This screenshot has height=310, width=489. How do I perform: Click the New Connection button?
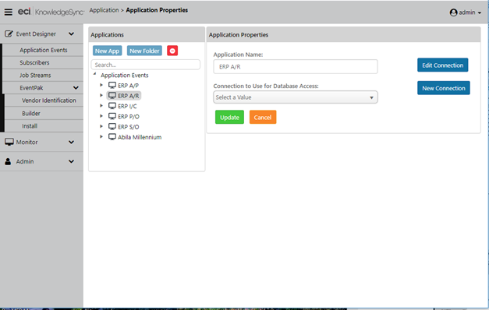(x=444, y=88)
